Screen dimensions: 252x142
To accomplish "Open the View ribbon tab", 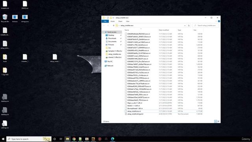I will (128, 21).
